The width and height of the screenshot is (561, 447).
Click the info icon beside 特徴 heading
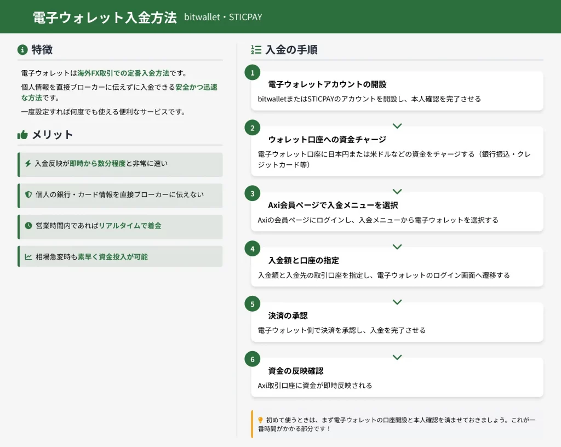tap(22, 50)
